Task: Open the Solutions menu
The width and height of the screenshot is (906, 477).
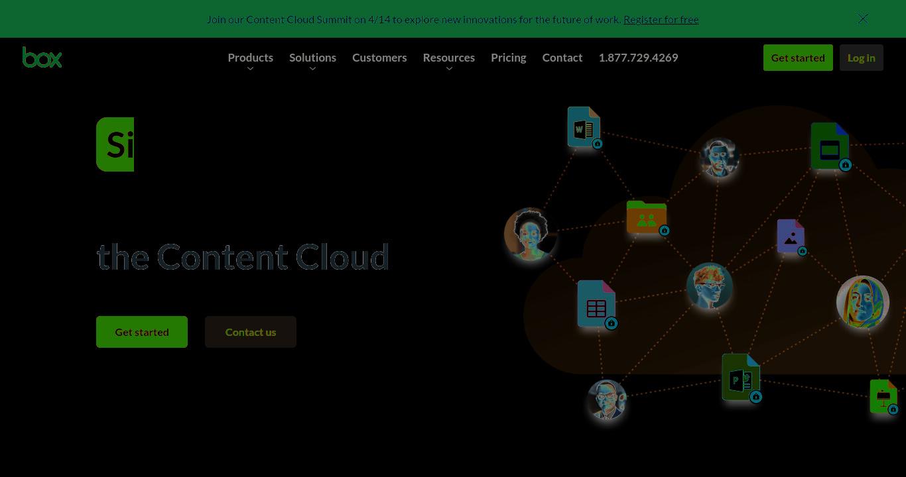Action: (312, 58)
